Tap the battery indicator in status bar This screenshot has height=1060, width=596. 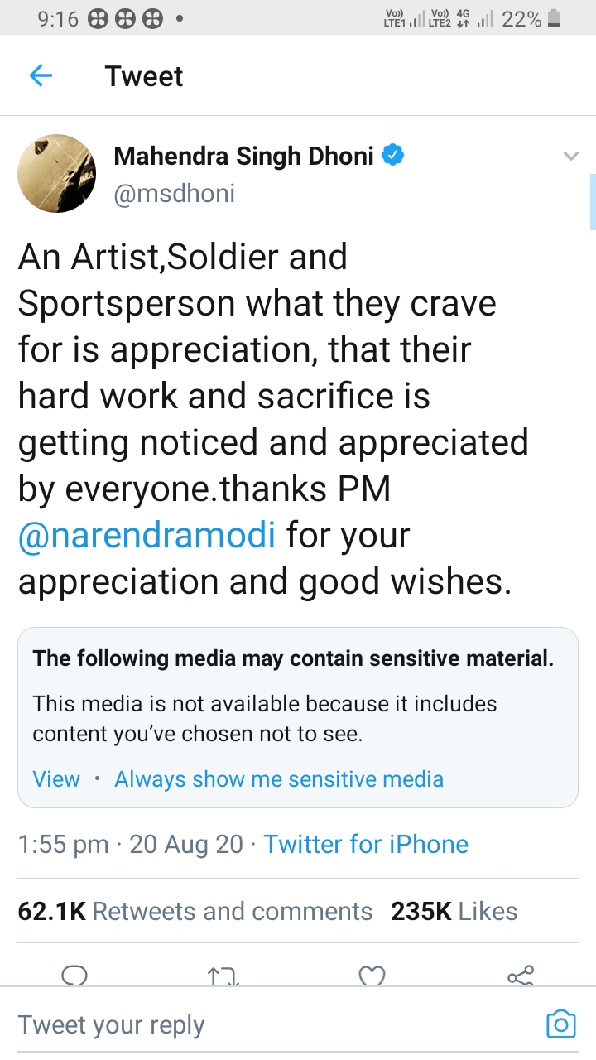(x=554, y=18)
